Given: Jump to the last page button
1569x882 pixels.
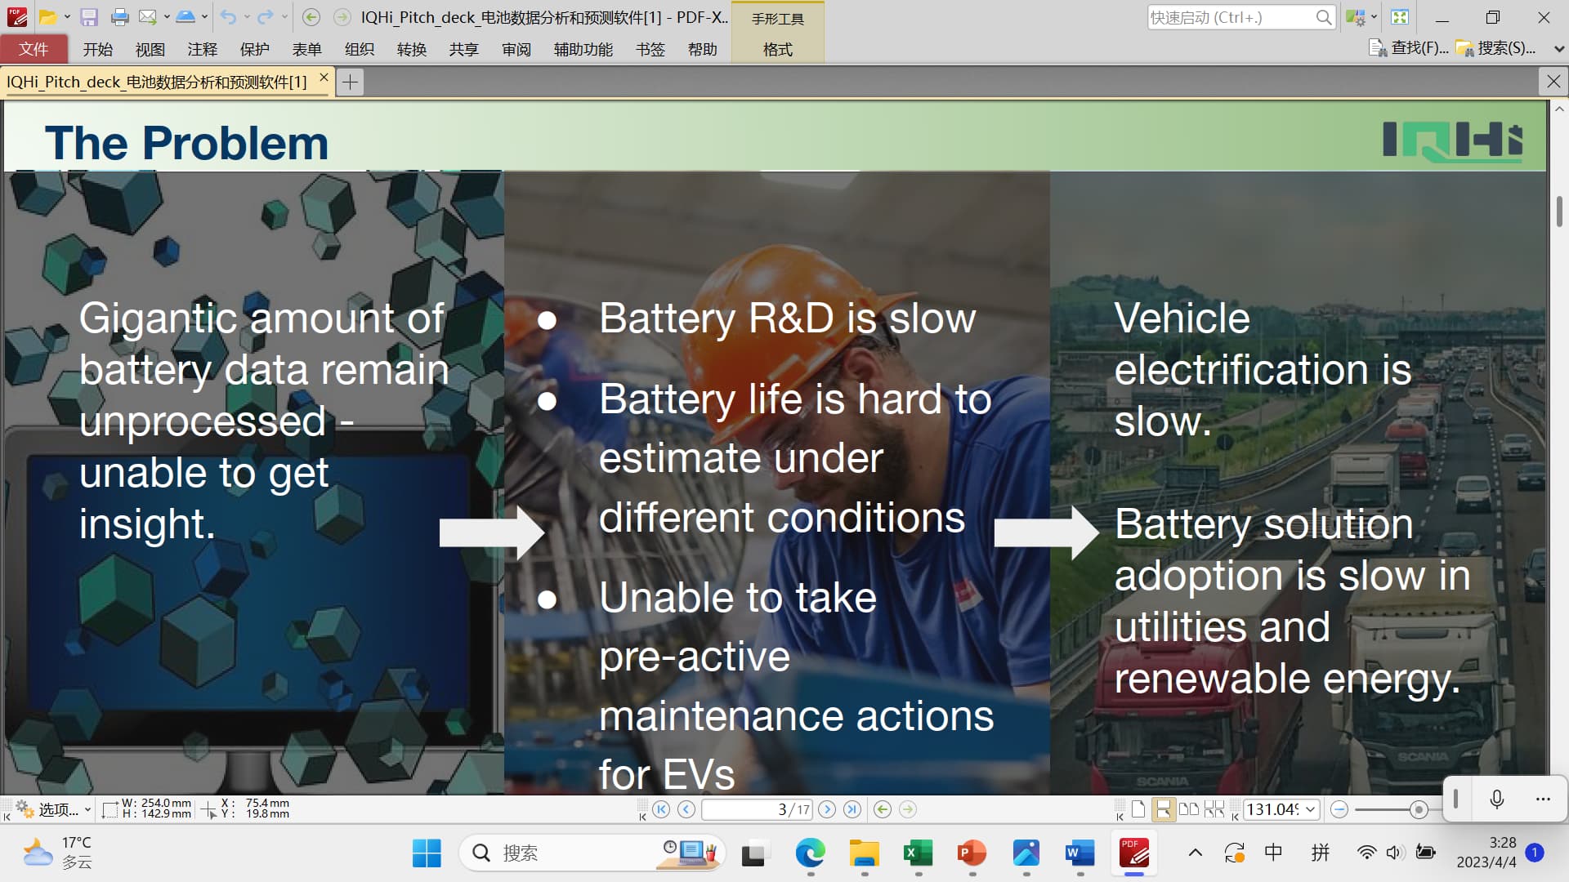Looking at the screenshot, I should [852, 809].
